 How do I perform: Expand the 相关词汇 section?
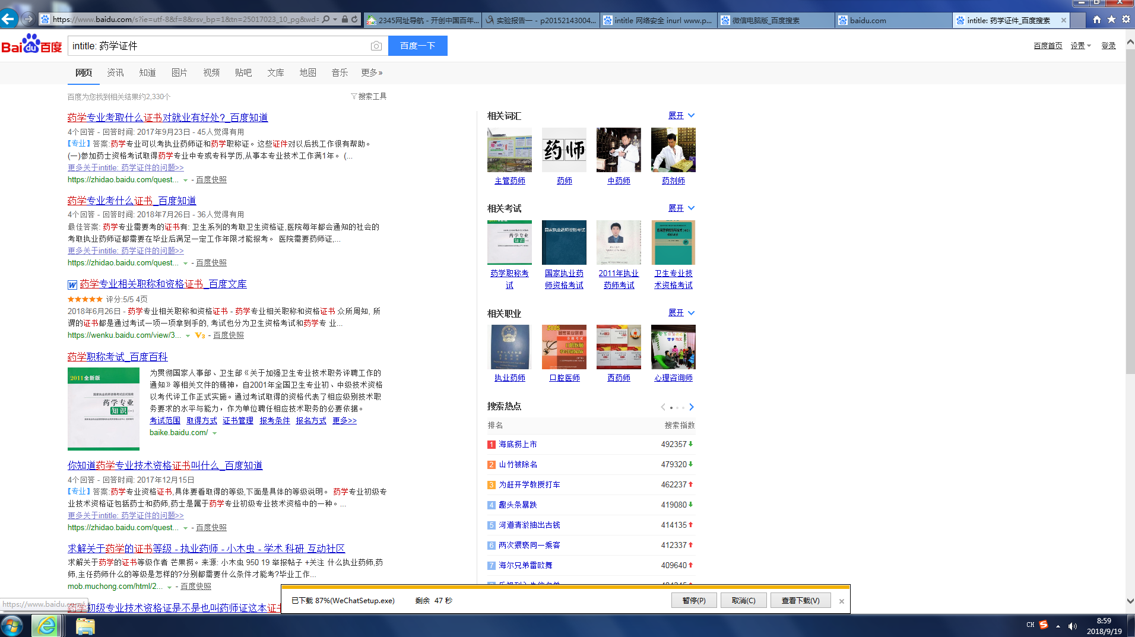coord(681,115)
